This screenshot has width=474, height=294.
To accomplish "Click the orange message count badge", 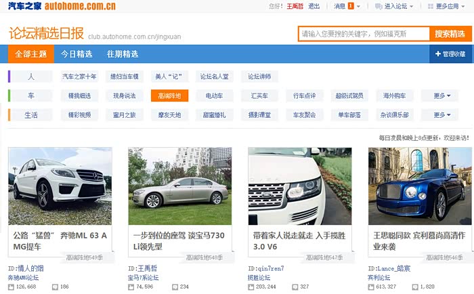I will pyautogui.click(x=350, y=7).
